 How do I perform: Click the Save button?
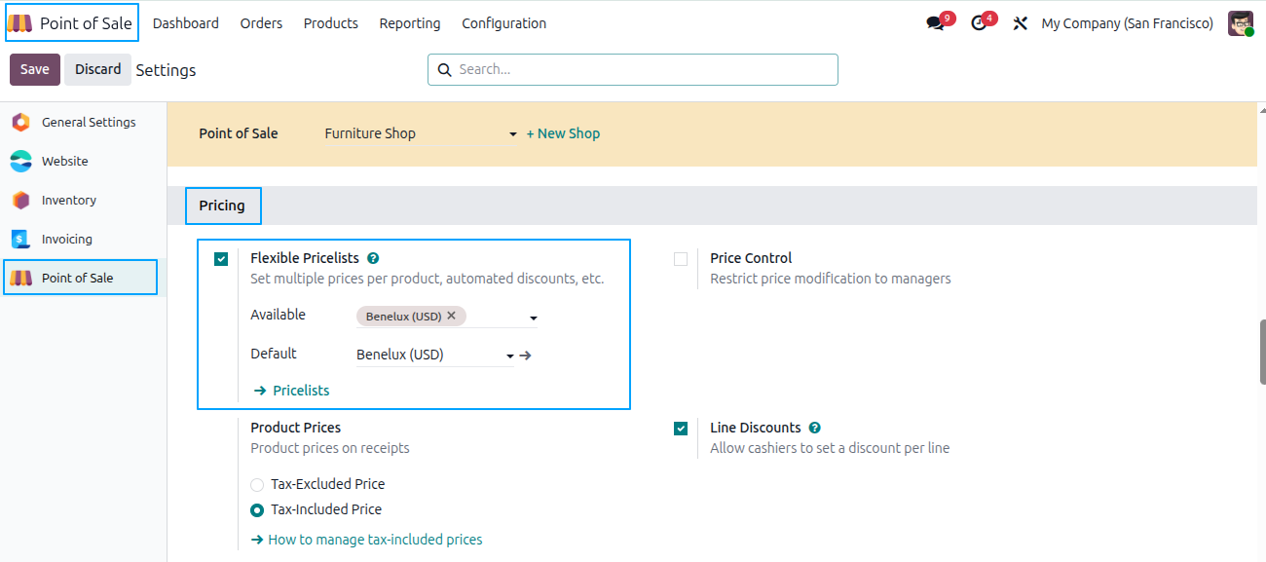click(x=35, y=70)
